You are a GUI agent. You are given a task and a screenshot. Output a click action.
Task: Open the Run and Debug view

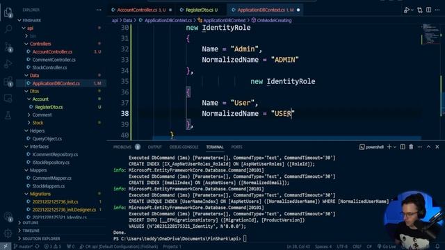coord(8,64)
